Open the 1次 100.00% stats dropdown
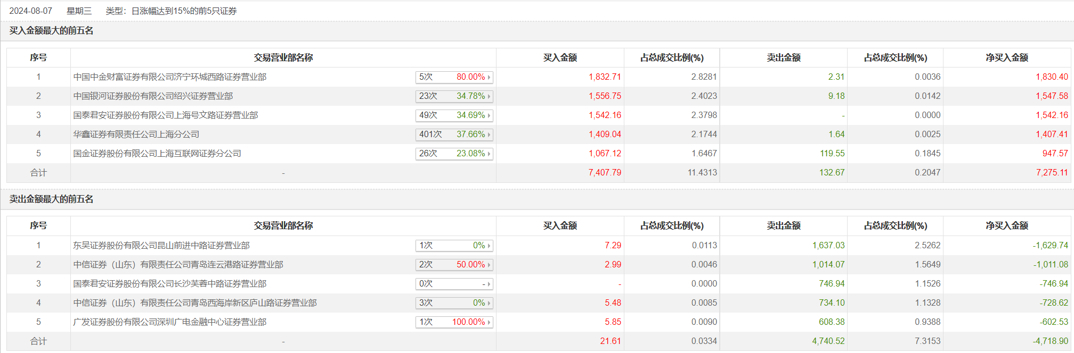This screenshot has height=353, width=1074. pos(454,322)
